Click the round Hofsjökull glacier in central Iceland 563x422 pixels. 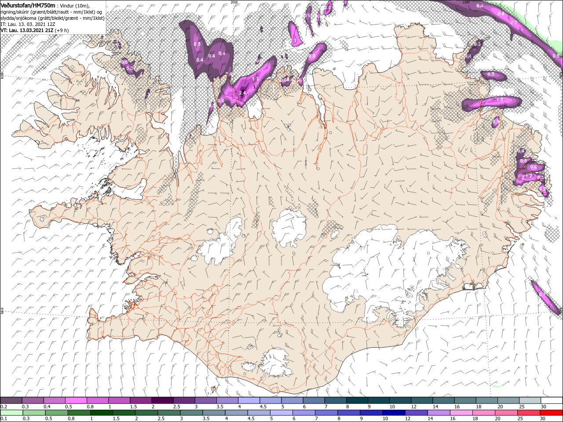point(289,228)
